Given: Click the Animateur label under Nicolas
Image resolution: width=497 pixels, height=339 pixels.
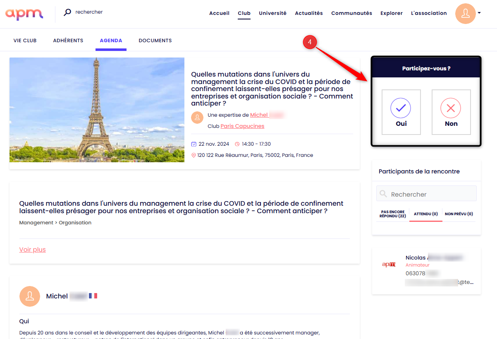Looking at the screenshot, I should [x=418, y=265].
